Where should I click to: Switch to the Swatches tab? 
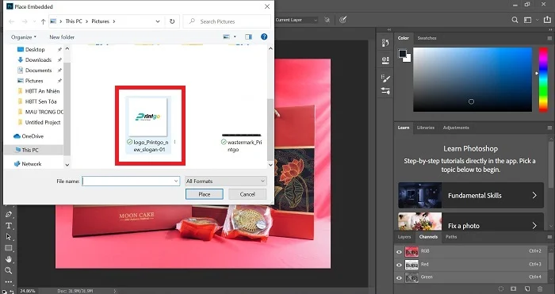click(427, 38)
